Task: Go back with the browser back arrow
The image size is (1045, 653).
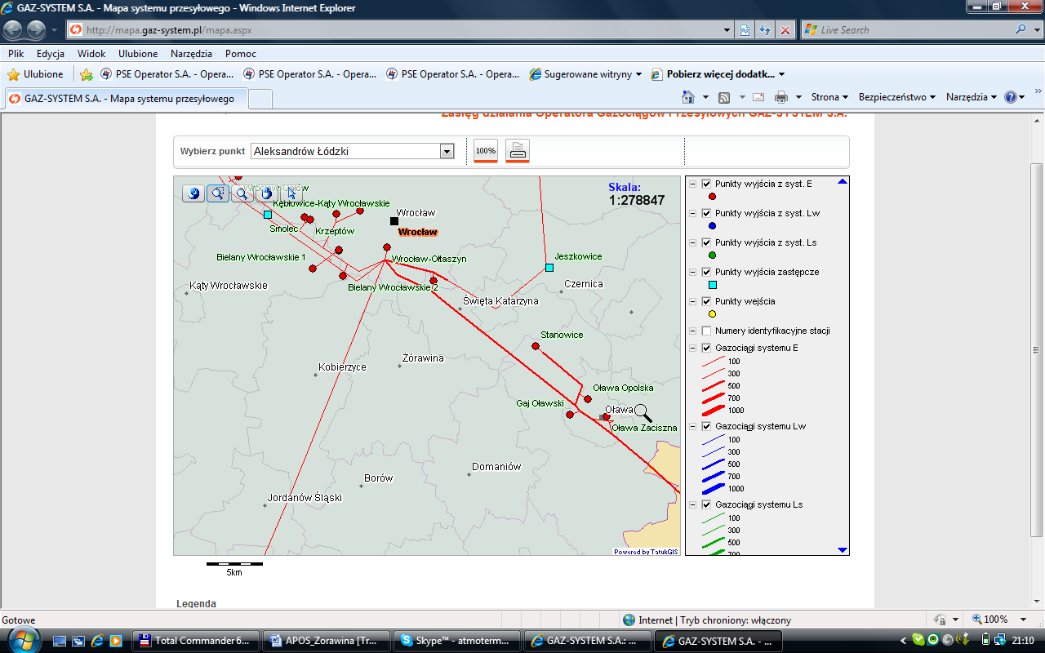Action: point(13,30)
